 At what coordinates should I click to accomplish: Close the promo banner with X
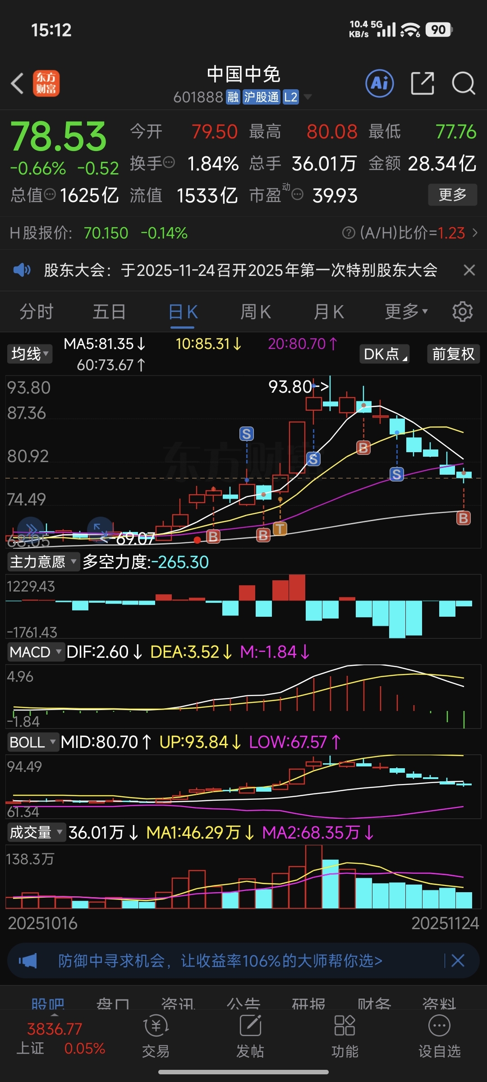tap(458, 961)
